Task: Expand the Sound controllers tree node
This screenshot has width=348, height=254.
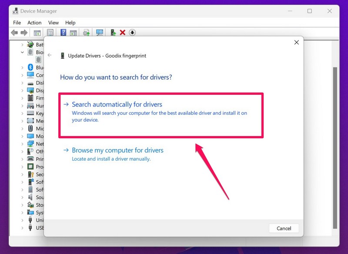Action: click(22, 197)
